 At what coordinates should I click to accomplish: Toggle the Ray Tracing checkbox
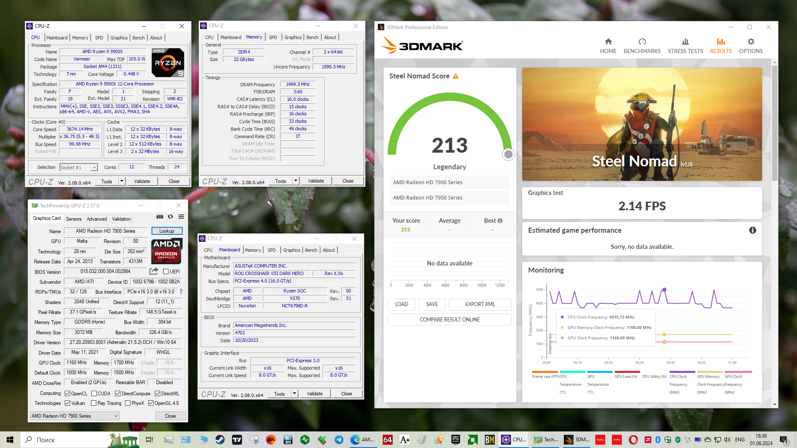pos(94,403)
